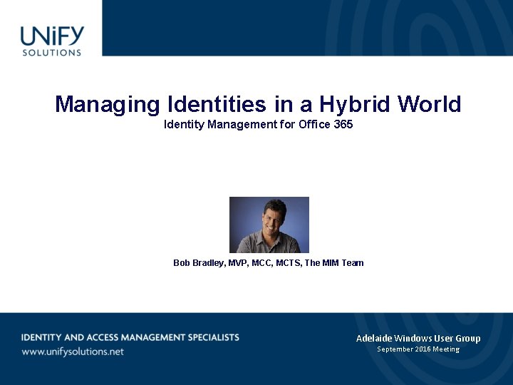Click Identity and Access Management Specialists tagline

pyautogui.click(x=130, y=337)
